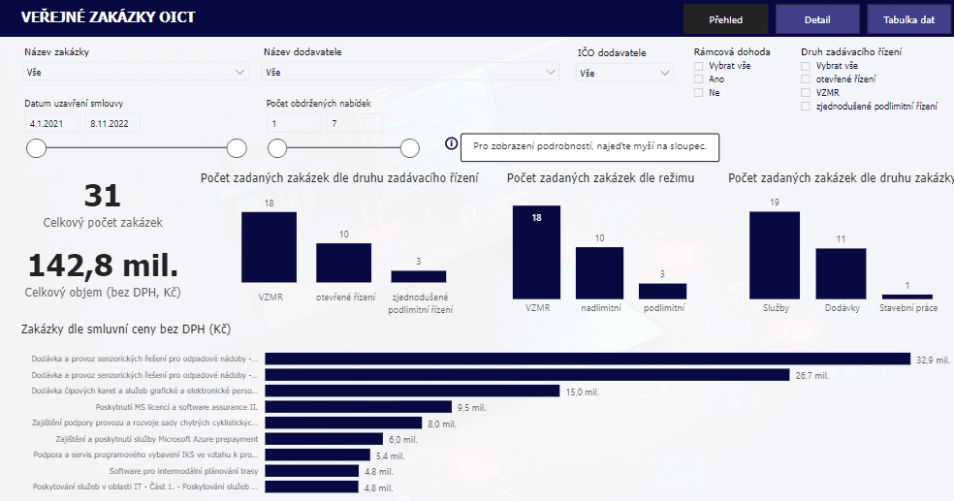Open the Detail tab

[817, 19]
